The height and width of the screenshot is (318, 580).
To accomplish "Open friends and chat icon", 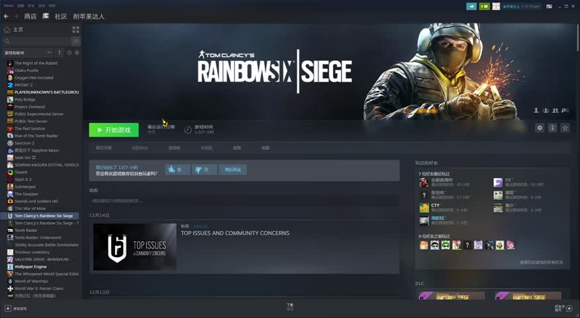I will pyautogui.click(x=569, y=308).
